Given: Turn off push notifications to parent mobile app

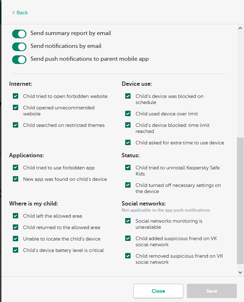Looking at the screenshot, I should pyautogui.click(x=19, y=59).
